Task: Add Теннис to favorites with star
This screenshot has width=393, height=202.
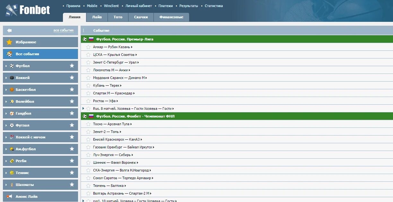Action: (x=72, y=173)
